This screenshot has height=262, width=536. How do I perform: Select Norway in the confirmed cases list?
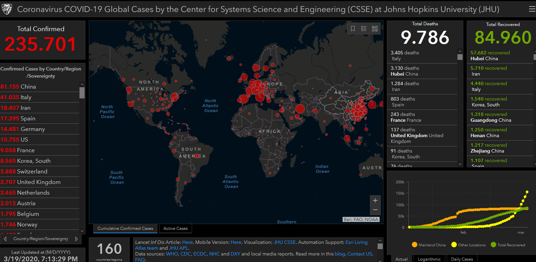click(x=39, y=224)
